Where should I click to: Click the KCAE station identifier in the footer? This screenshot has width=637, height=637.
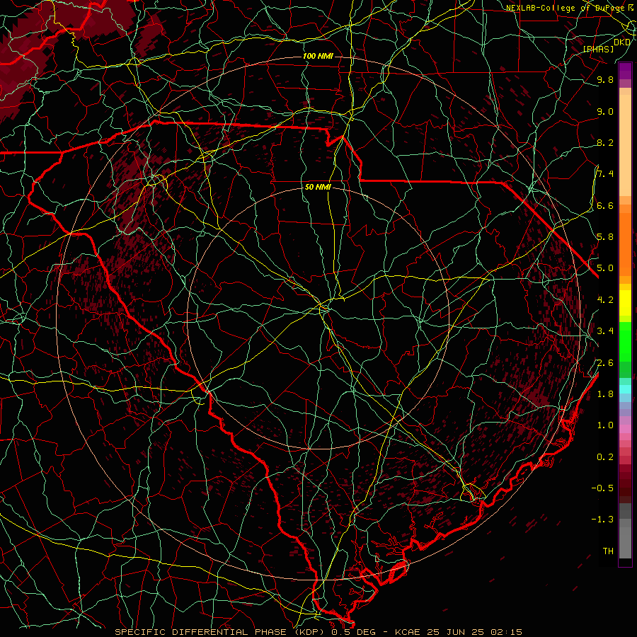(408, 632)
